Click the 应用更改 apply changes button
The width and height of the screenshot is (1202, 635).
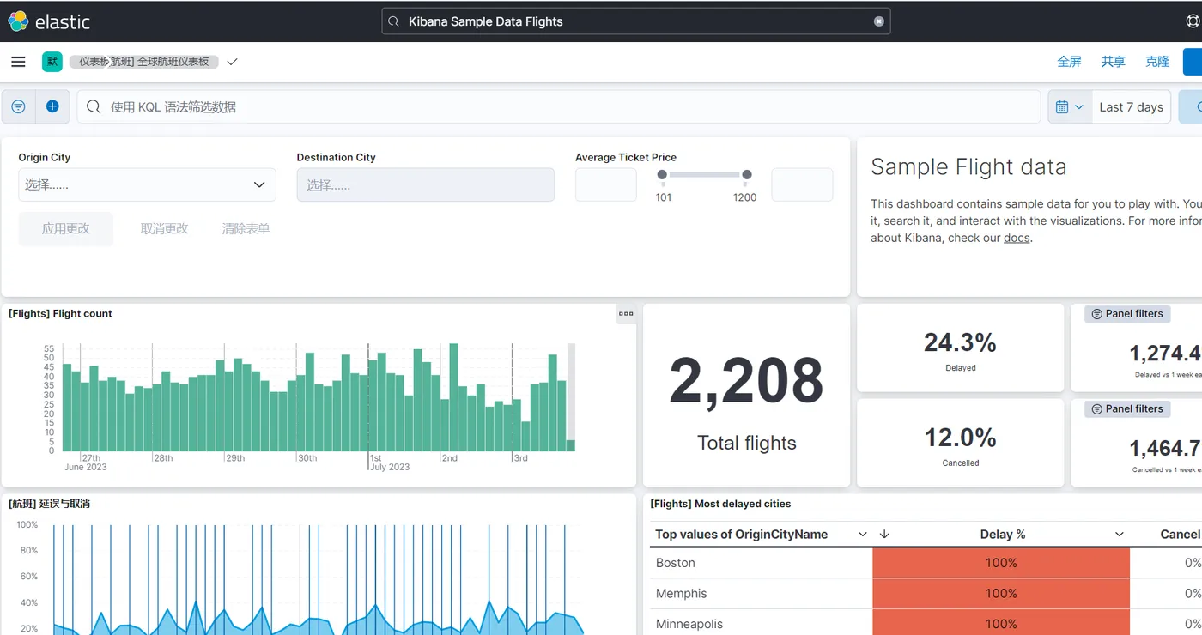click(66, 229)
